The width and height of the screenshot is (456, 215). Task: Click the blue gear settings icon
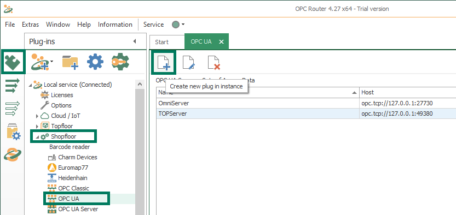tap(95, 62)
